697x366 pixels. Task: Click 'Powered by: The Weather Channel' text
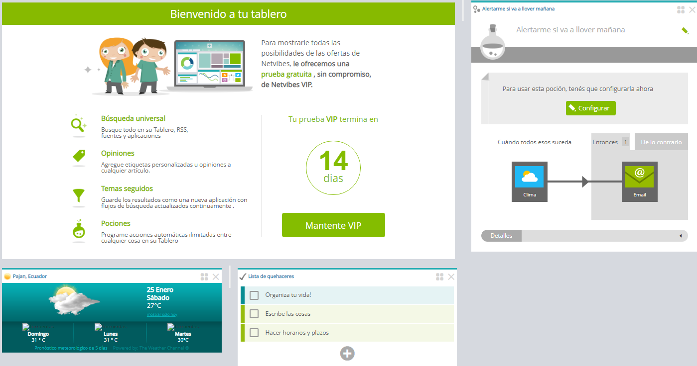(x=151, y=348)
